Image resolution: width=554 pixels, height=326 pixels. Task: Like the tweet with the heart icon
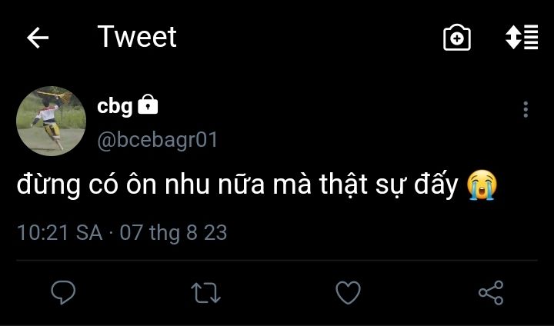[349, 292]
